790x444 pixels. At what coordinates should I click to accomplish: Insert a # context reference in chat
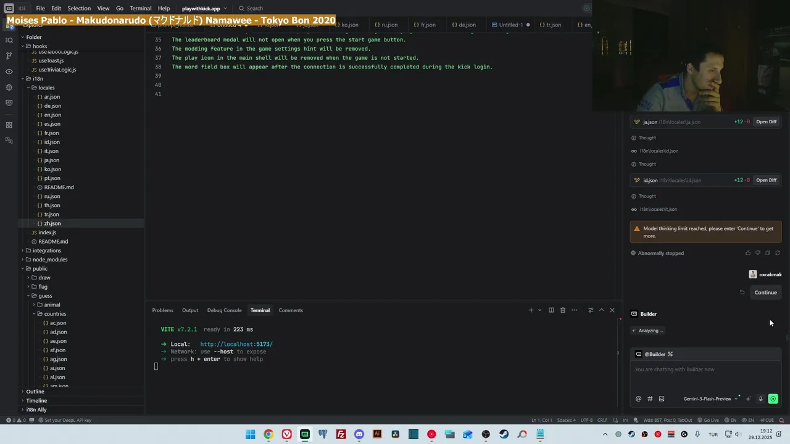point(650,399)
